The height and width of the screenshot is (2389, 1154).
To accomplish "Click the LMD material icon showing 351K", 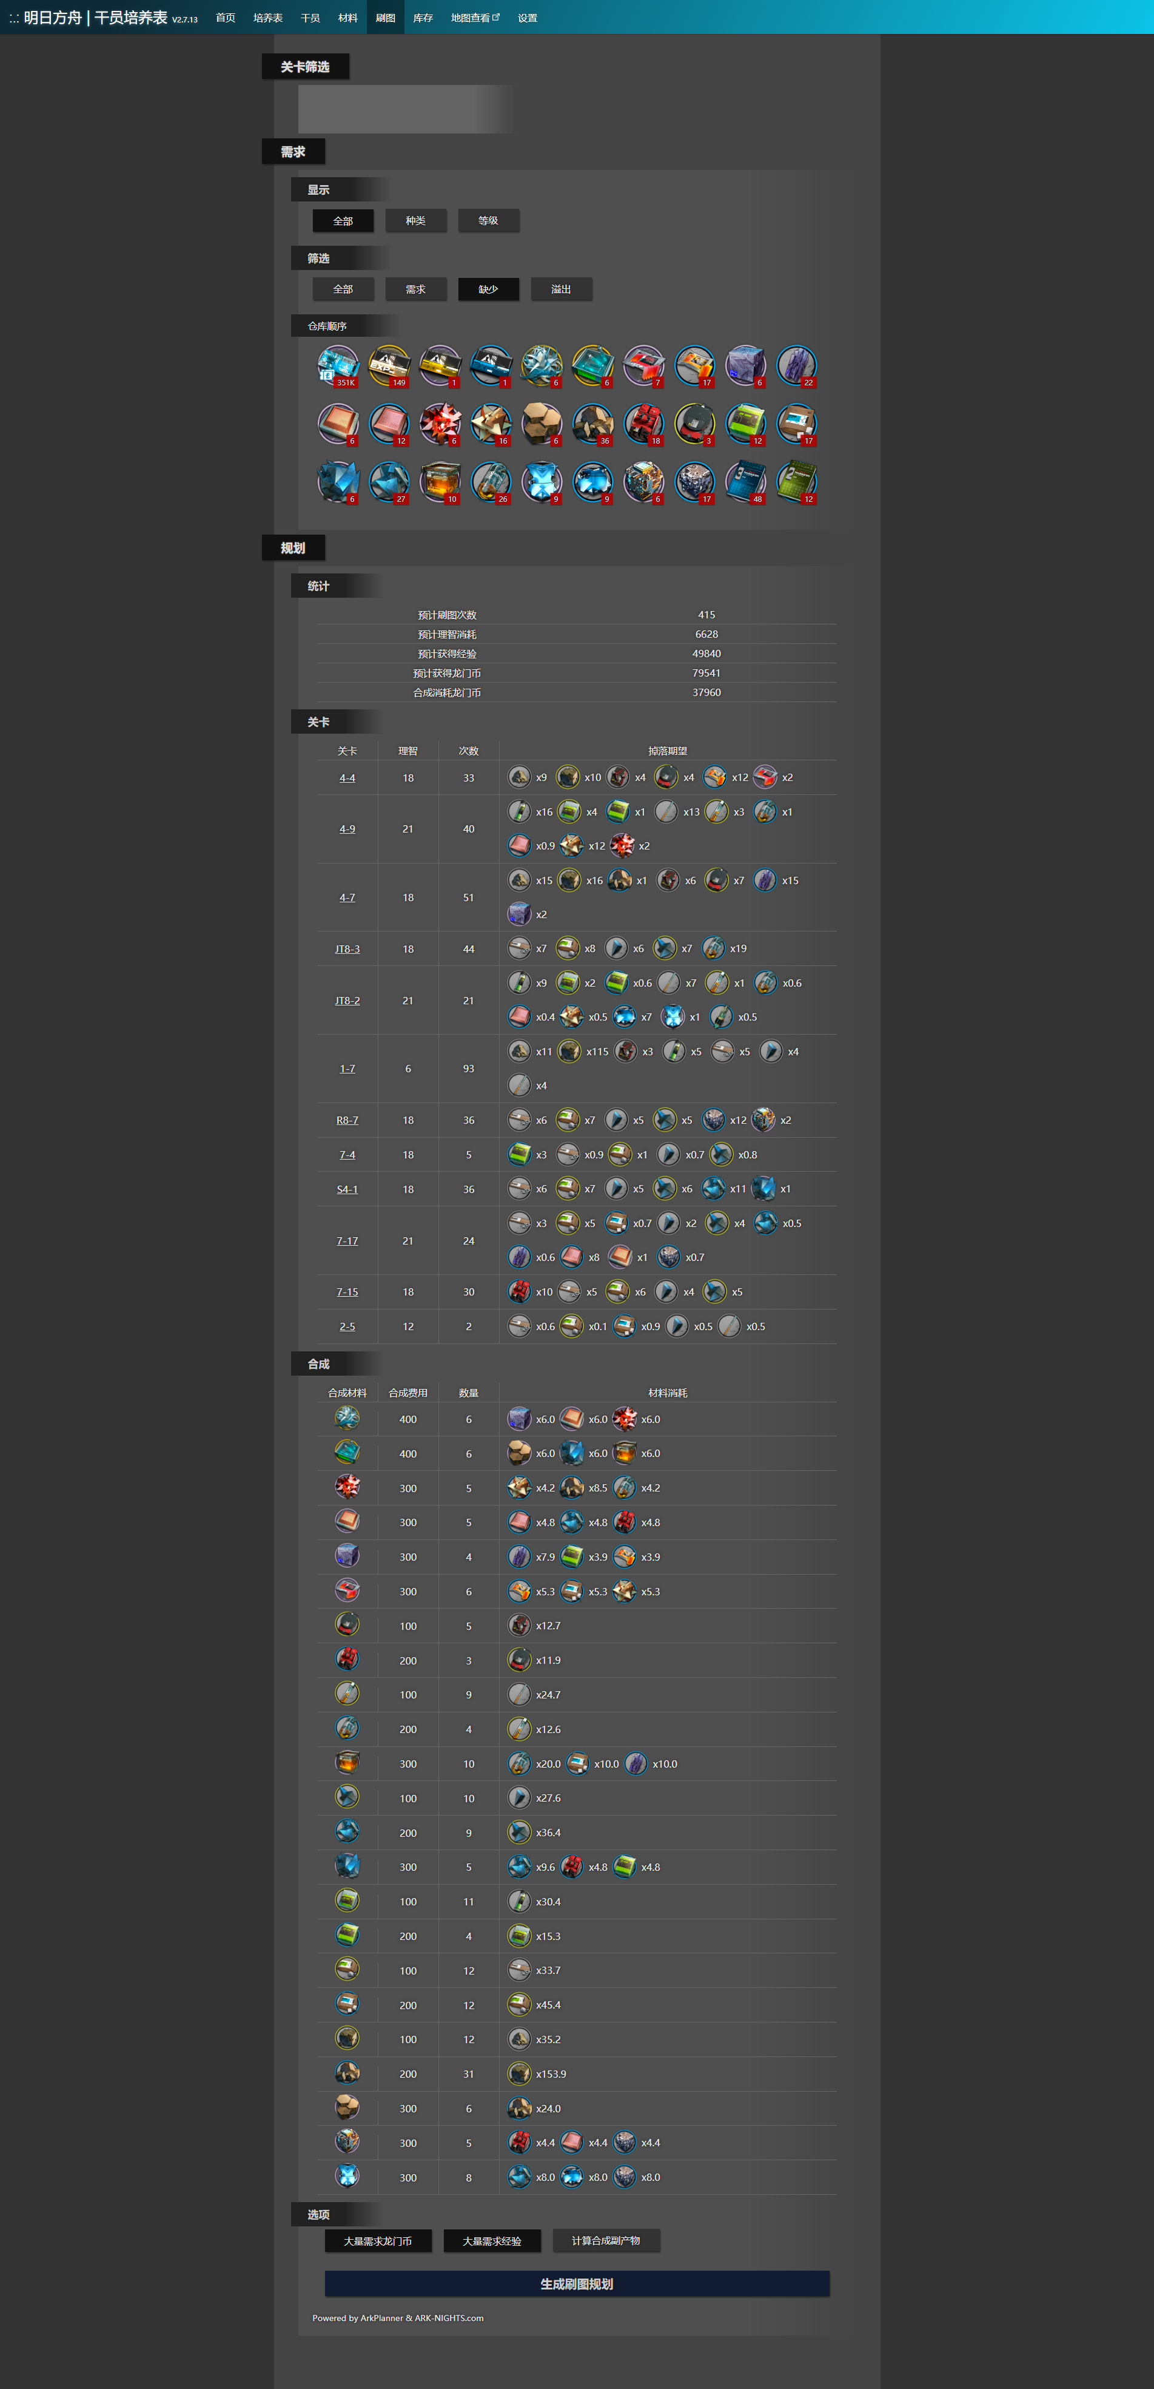I will tap(337, 365).
